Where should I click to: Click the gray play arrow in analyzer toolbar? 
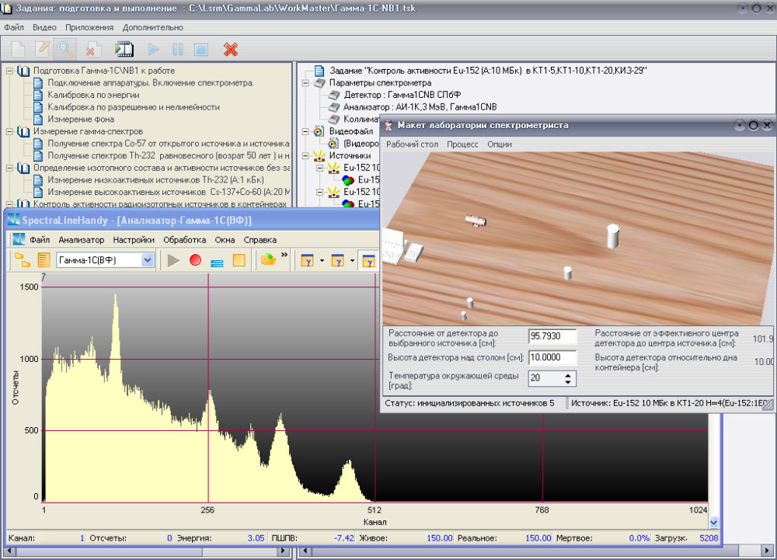click(x=174, y=260)
